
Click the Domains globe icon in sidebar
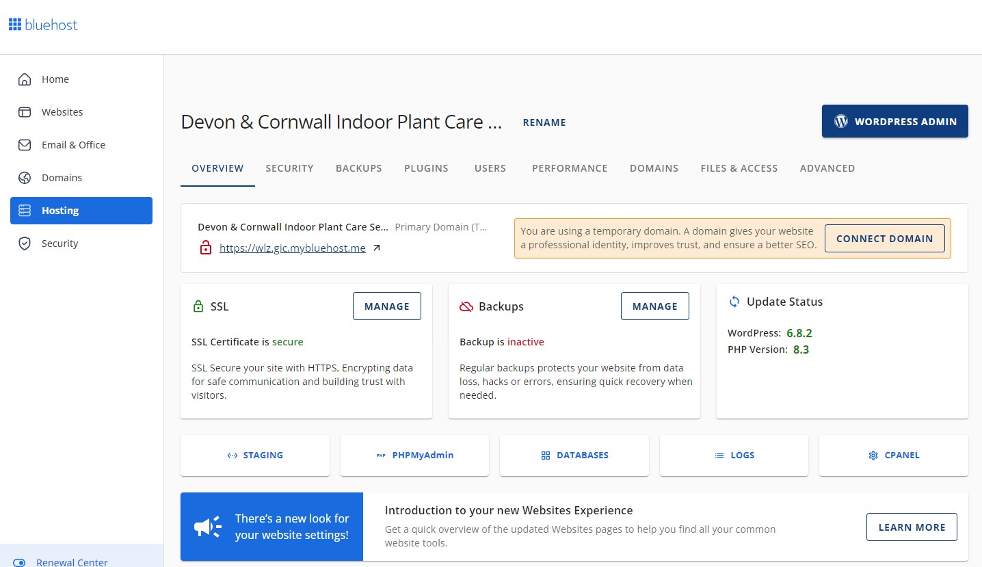25,178
